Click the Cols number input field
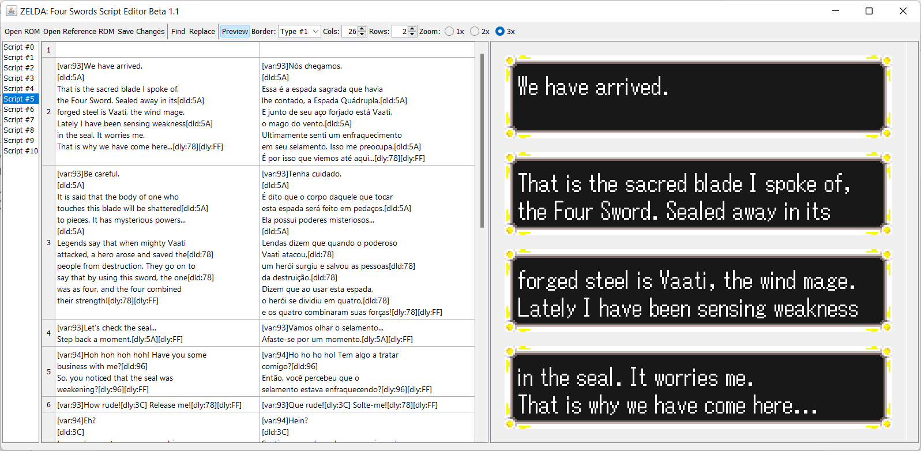This screenshot has width=921, height=451. (350, 31)
